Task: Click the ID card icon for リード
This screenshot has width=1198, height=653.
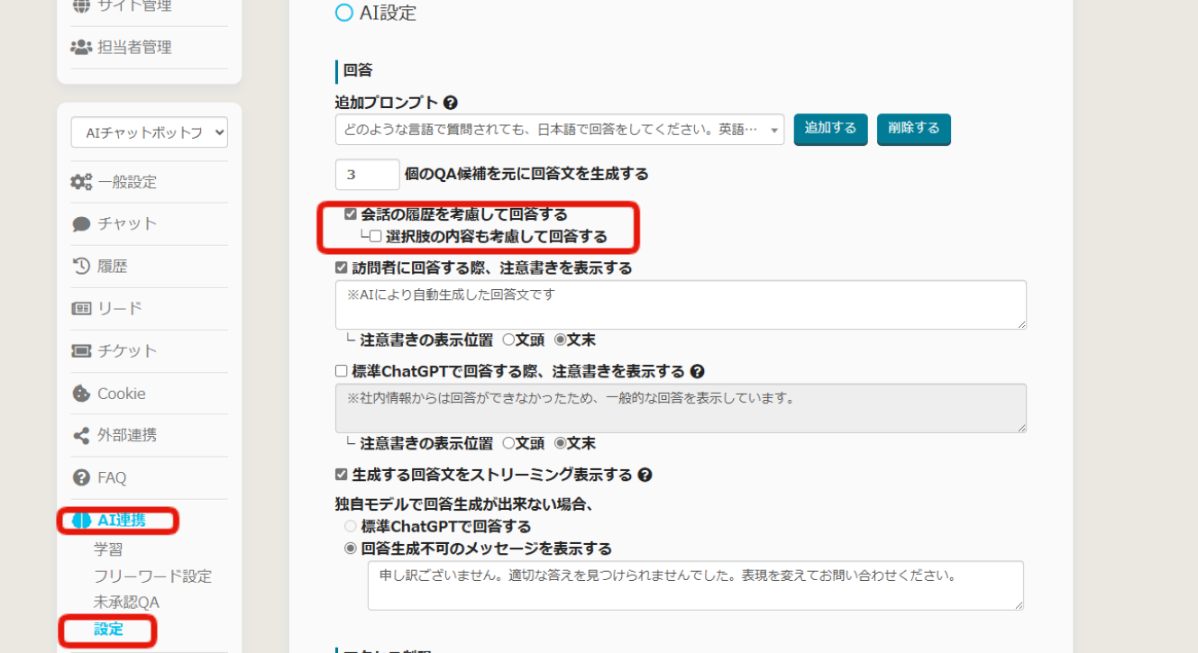Action: point(81,308)
